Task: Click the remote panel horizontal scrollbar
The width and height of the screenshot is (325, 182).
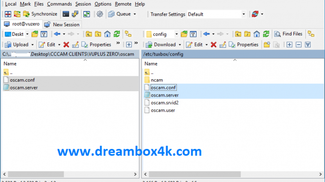Action: click(x=195, y=174)
